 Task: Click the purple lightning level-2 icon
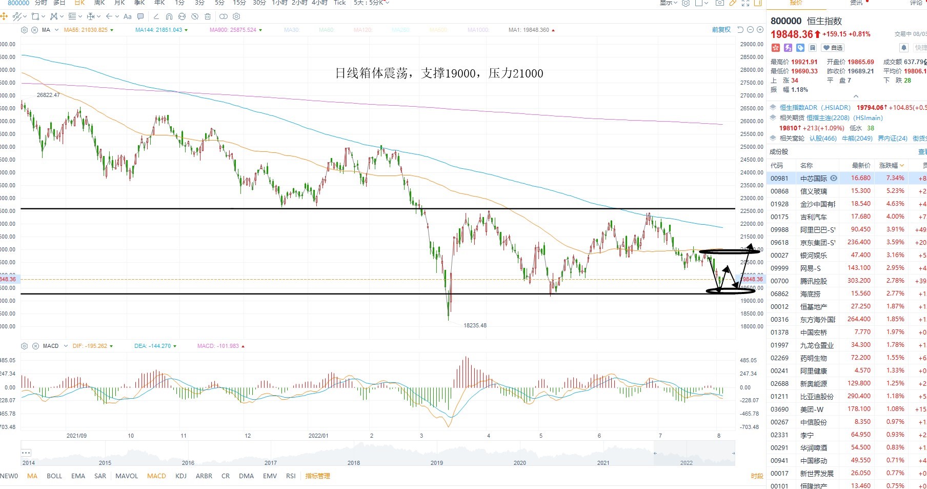788,48
